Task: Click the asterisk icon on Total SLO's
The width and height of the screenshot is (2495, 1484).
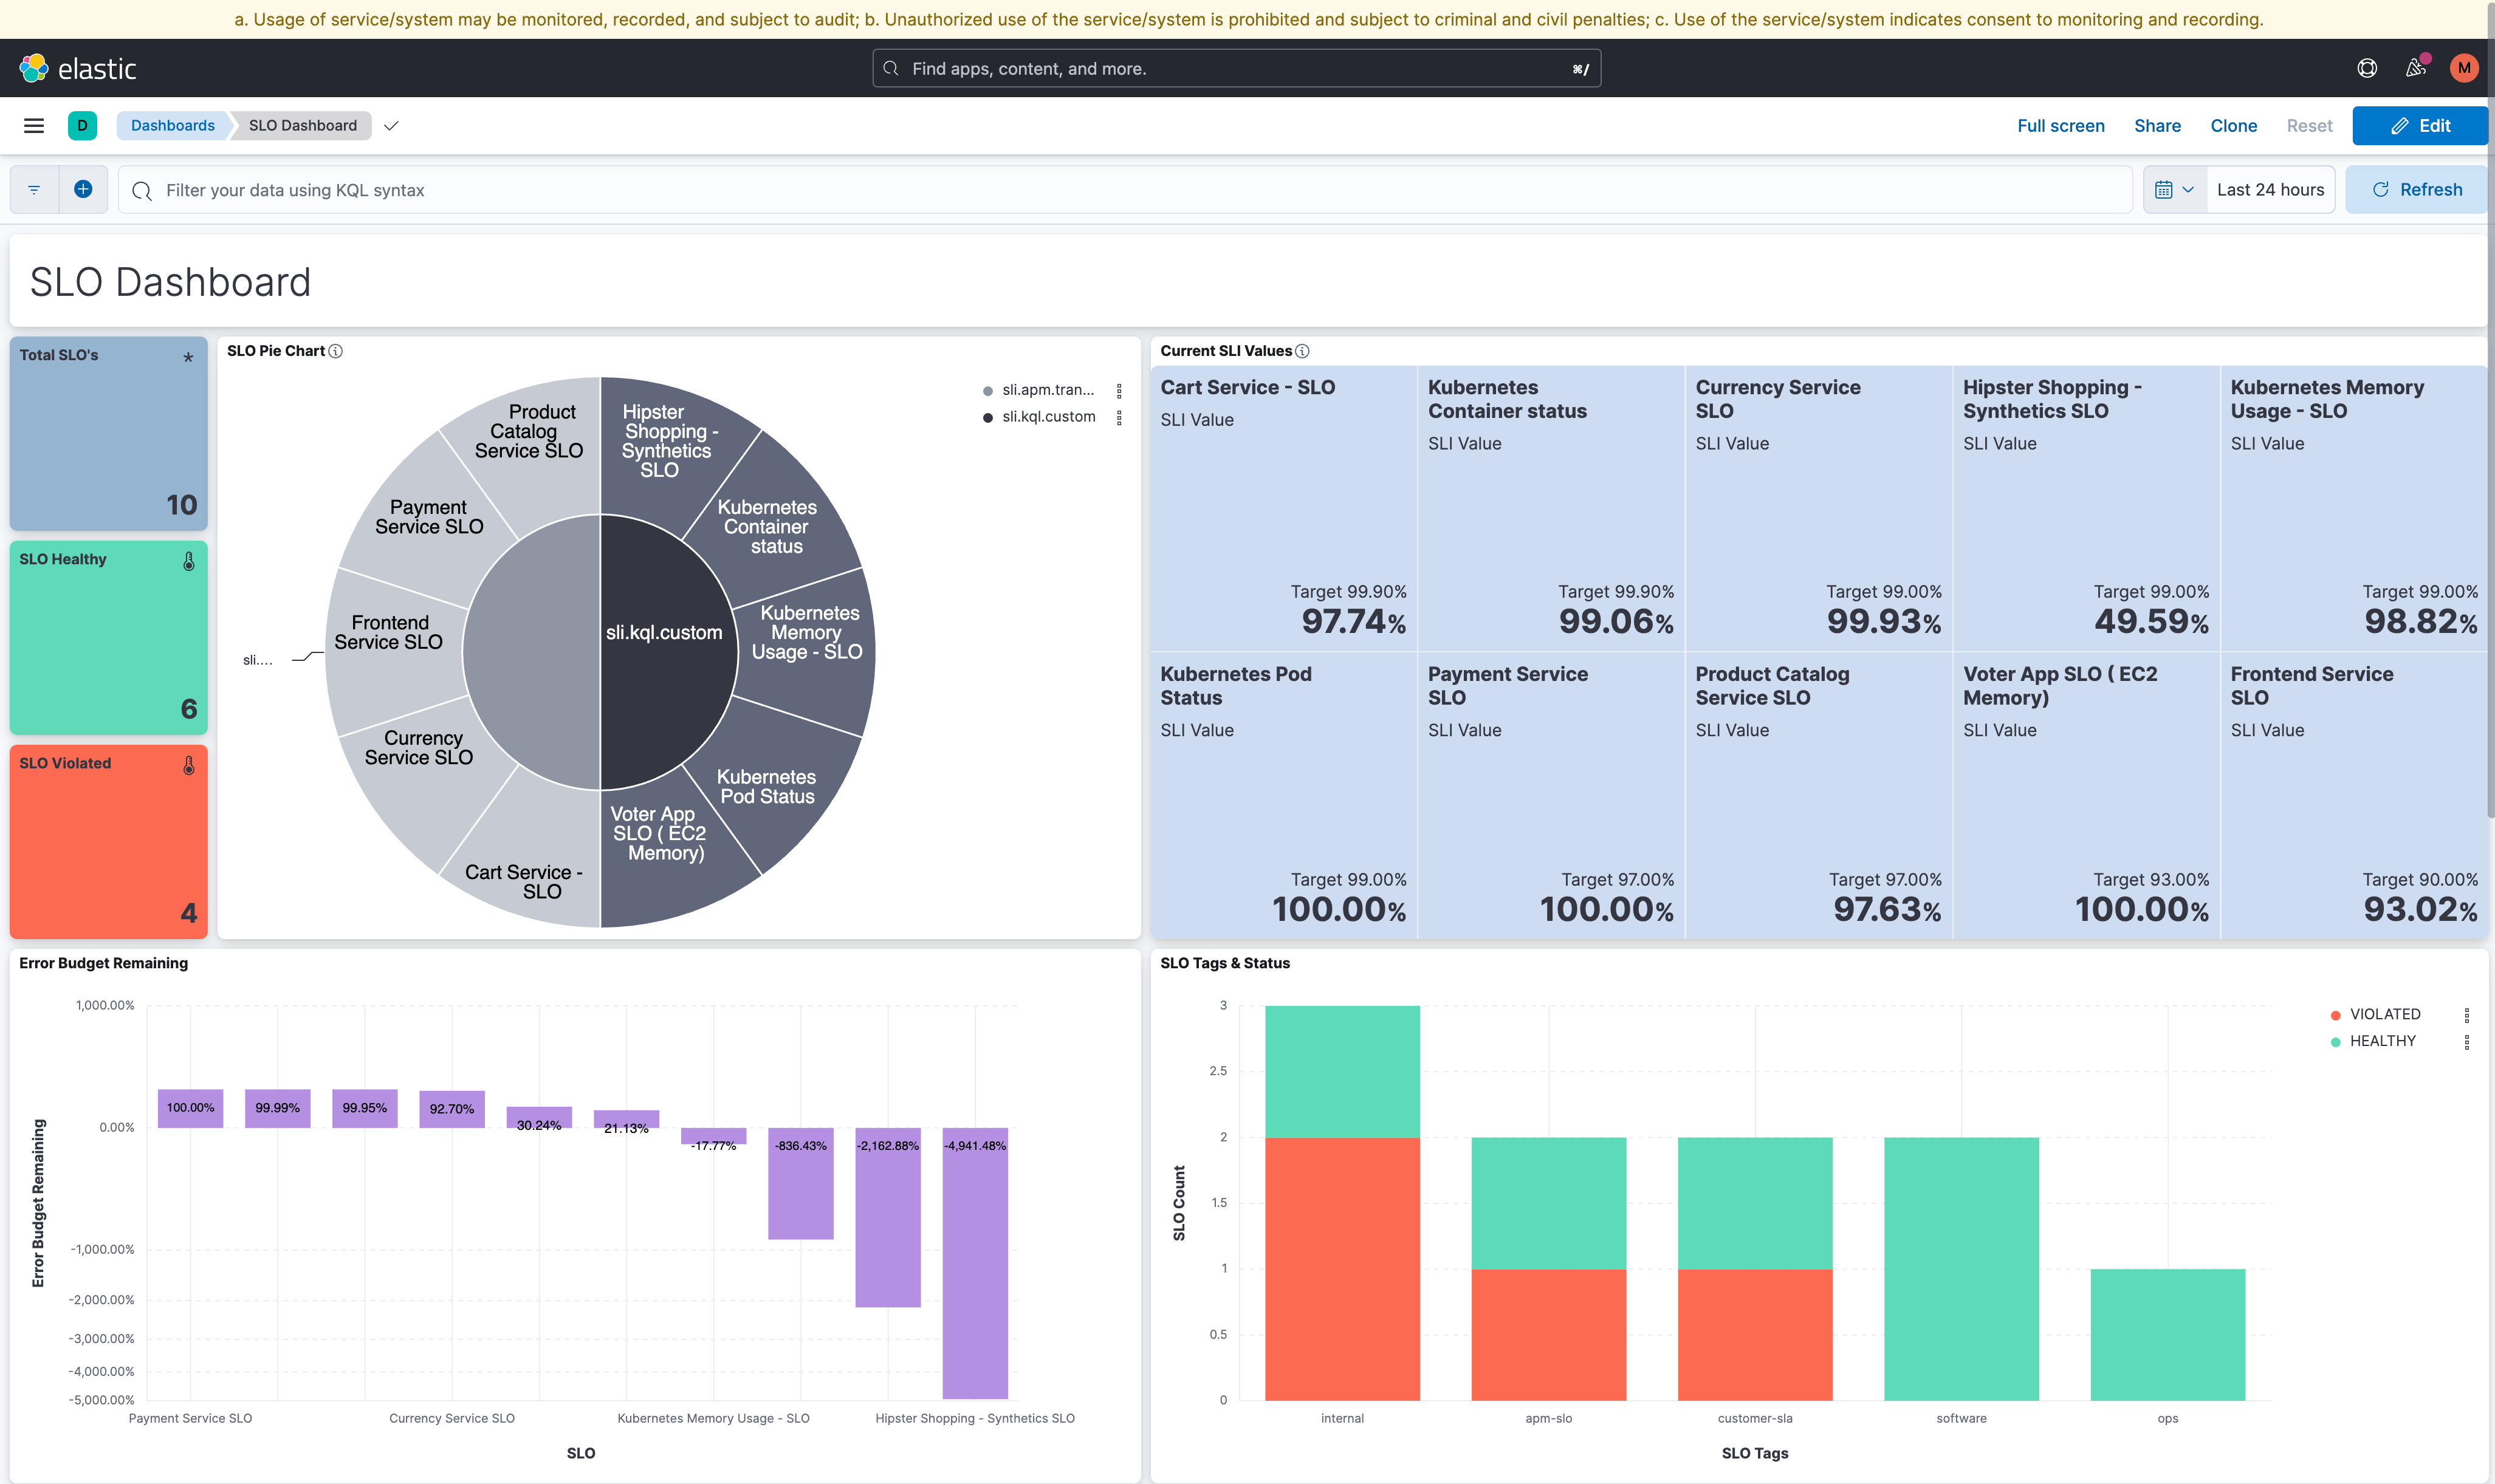Action: (x=188, y=357)
